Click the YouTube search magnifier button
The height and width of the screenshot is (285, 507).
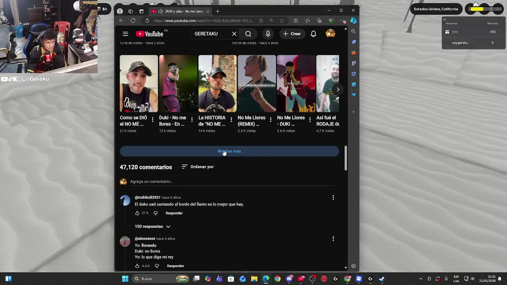pos(248,34)
